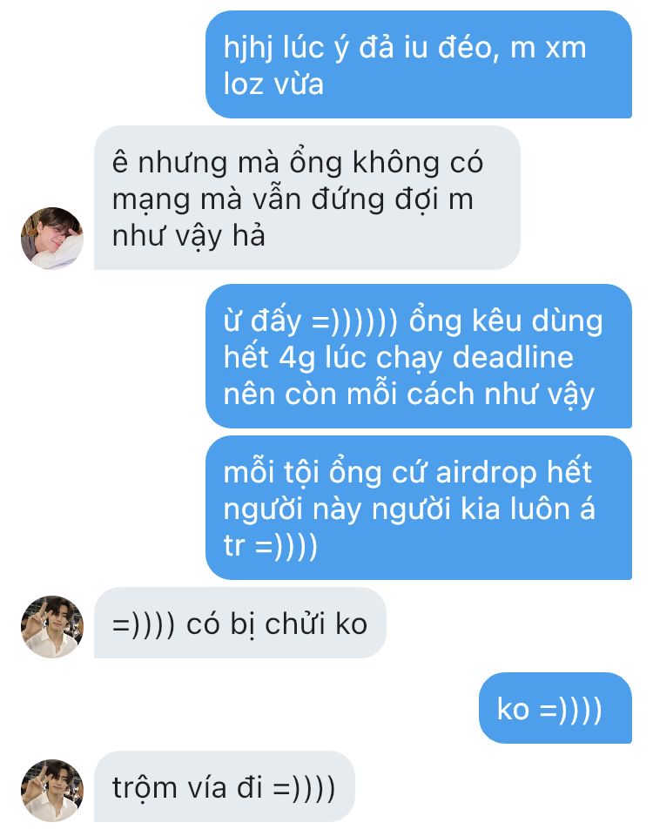Select the 'hjhj lúc ý đả iu' bubble

coord(419,64)
